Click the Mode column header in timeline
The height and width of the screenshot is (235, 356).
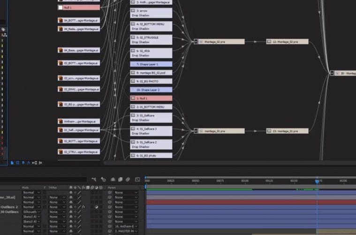tap(25, 187)
